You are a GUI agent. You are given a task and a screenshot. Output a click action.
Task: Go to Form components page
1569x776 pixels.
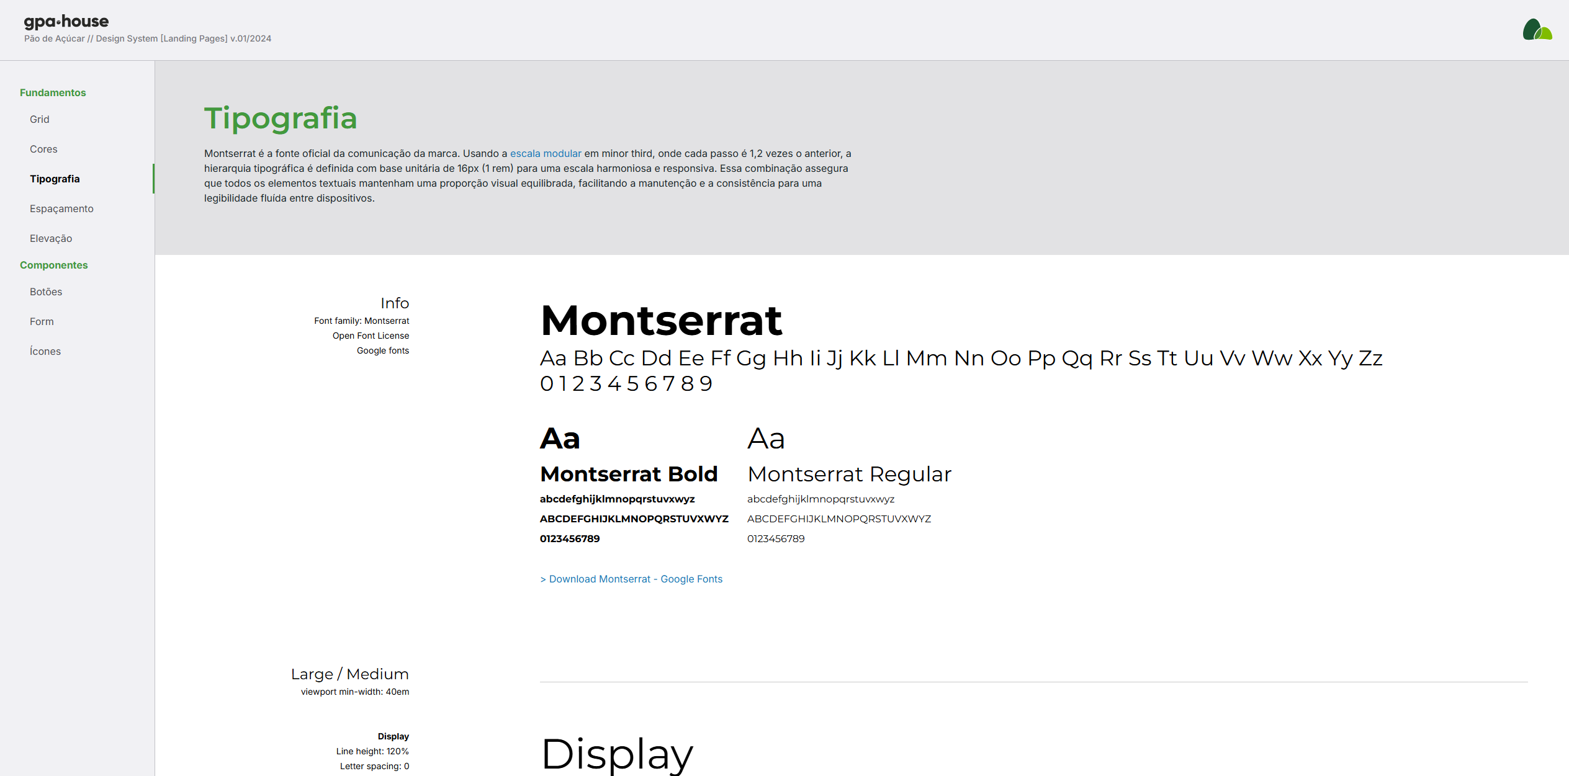[42, 321]
